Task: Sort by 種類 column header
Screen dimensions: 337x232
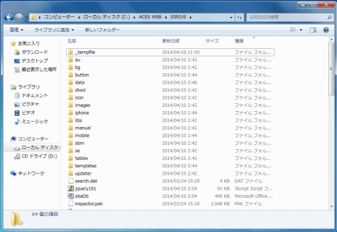Action: click(x=239, y=41)
